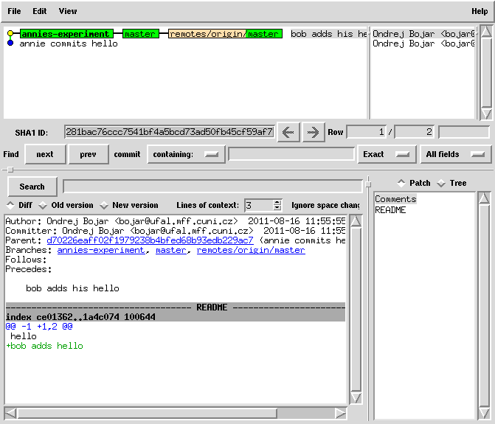
Task: Open the View menu
Action: click(67, 11)
